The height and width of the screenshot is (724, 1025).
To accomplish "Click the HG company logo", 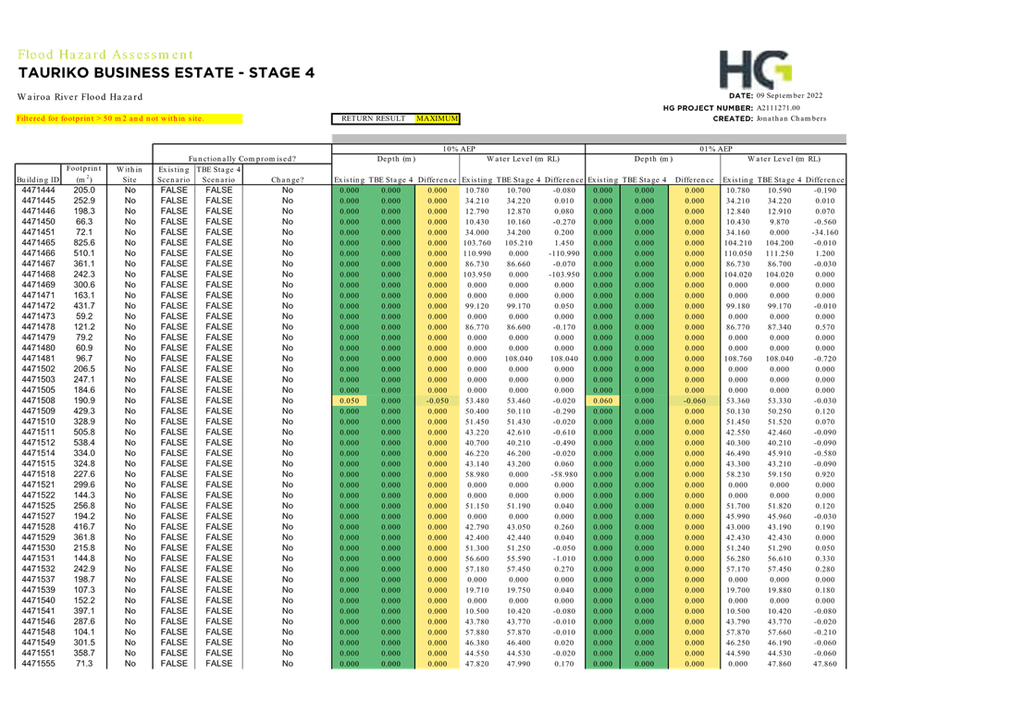I will [755, 70].
